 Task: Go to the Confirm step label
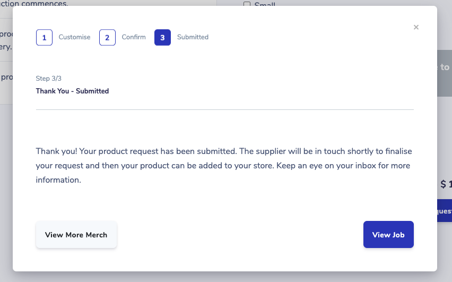[134, 37]
